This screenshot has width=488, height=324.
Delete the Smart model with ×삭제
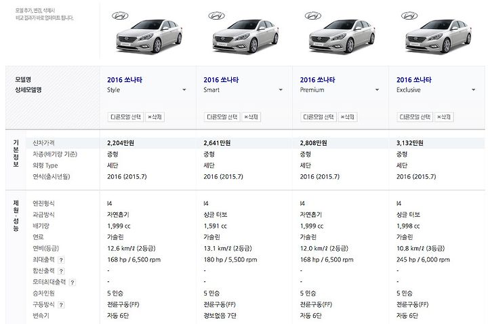(251, 117)
